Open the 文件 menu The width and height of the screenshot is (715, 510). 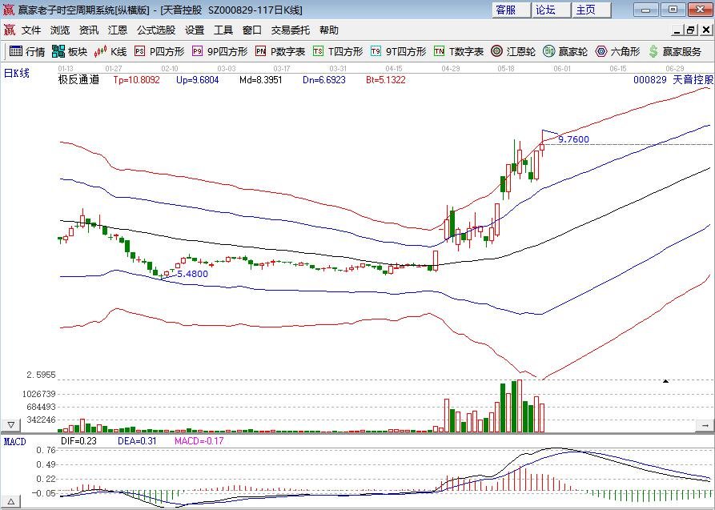click(31, 30)
